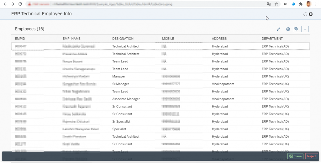This screenshot has height=163, width=321.
Task: Open the browser three-dot menu
Action: pos(316,4)
